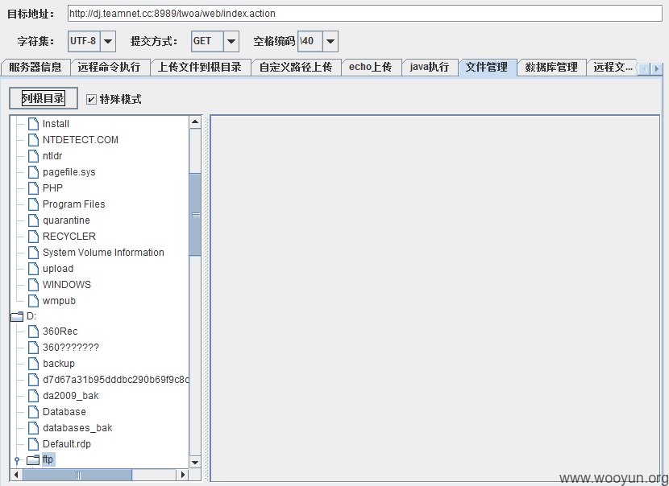Click the file icon beside ntldr
The image size is (669, 486).
pyautogui.click(x=33, y=156)
